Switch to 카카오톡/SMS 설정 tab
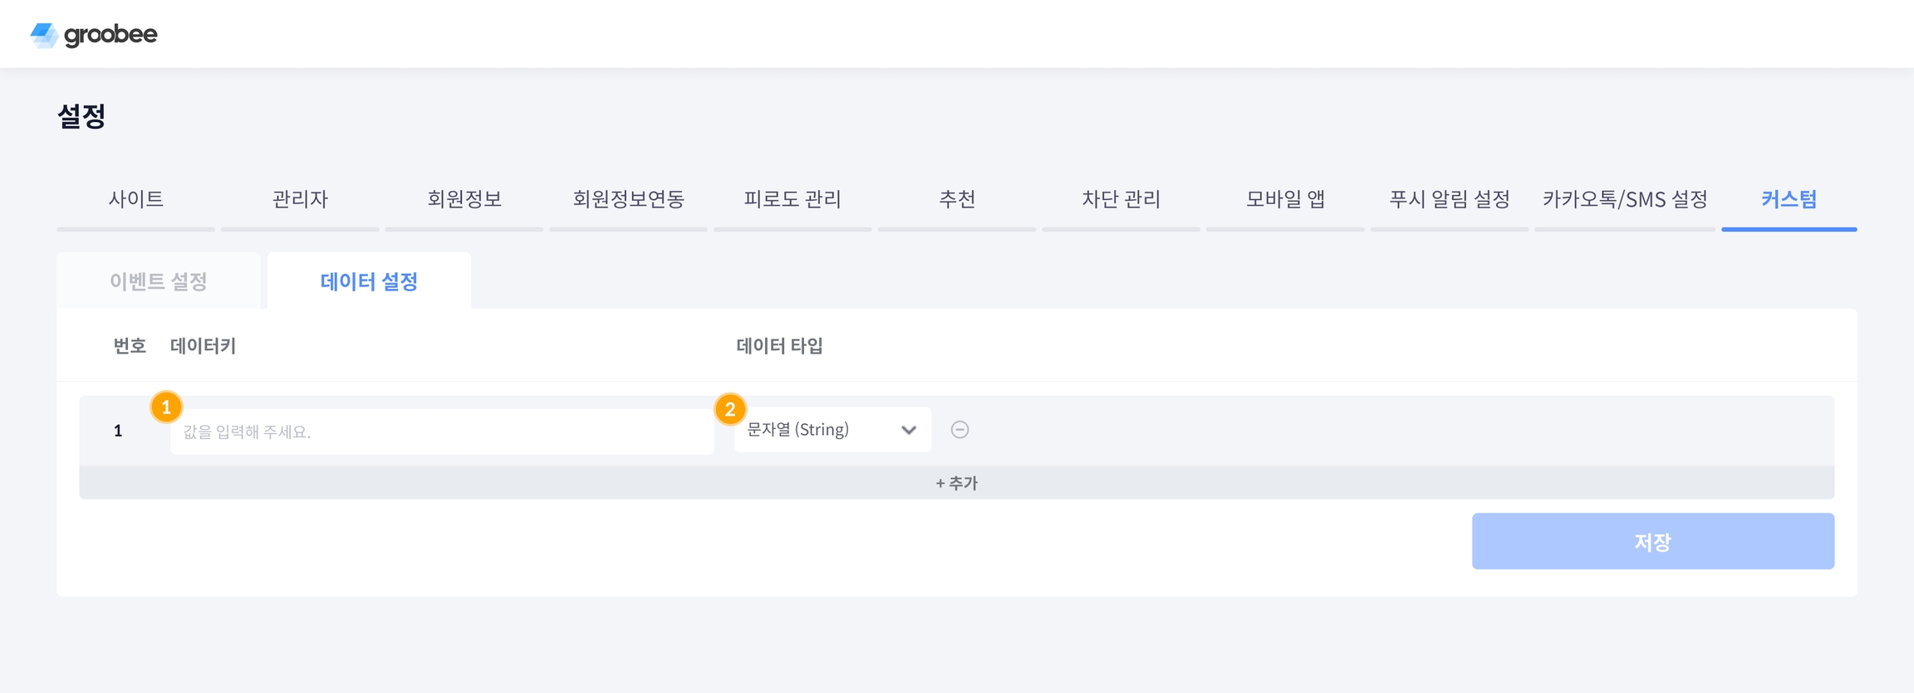 pos(1624,199)
